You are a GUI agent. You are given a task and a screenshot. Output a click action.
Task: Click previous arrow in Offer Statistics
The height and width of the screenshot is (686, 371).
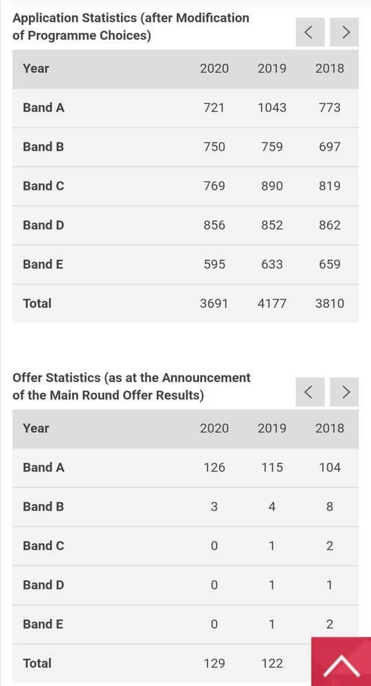(x=310, y=392)
